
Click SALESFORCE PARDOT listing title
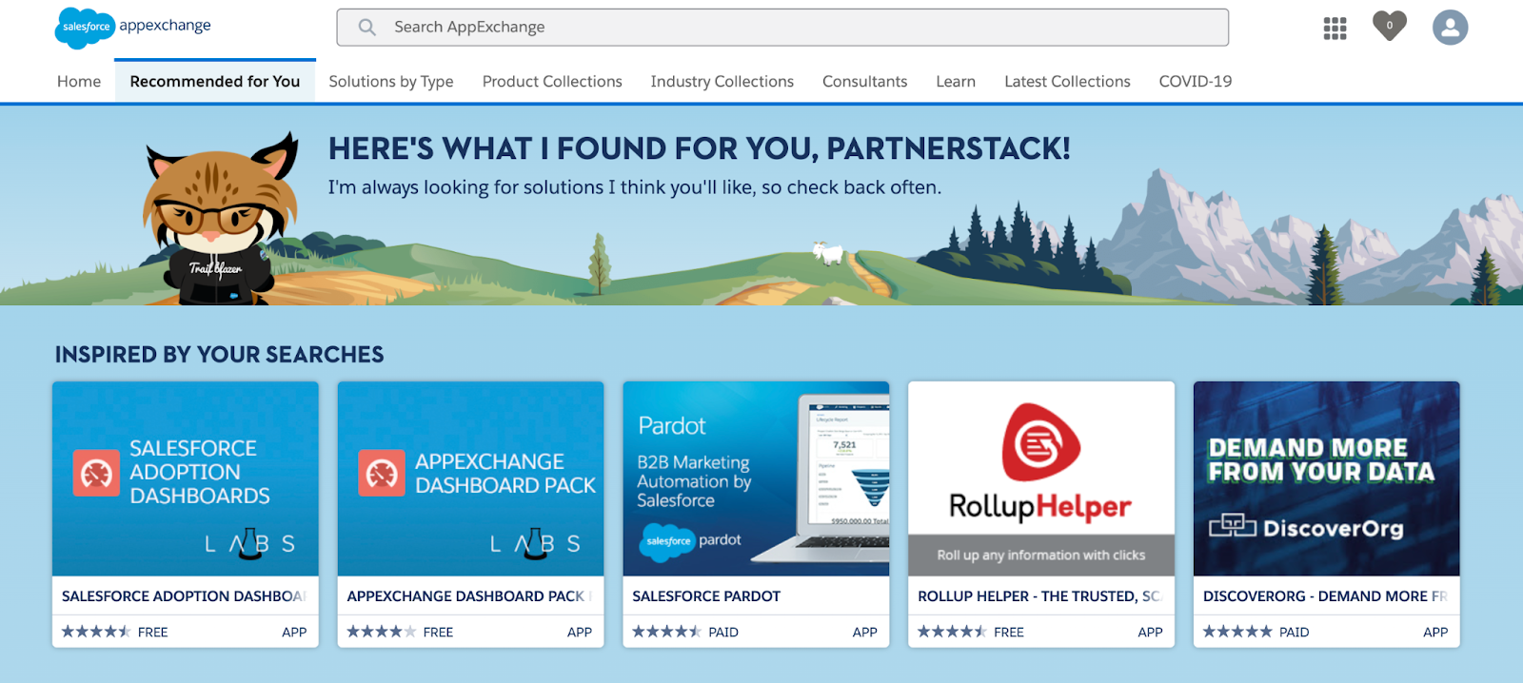point(706,596)
